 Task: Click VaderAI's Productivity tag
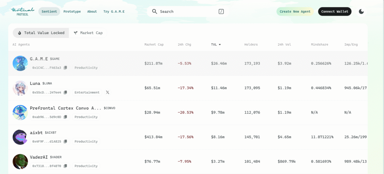point(86,166)
